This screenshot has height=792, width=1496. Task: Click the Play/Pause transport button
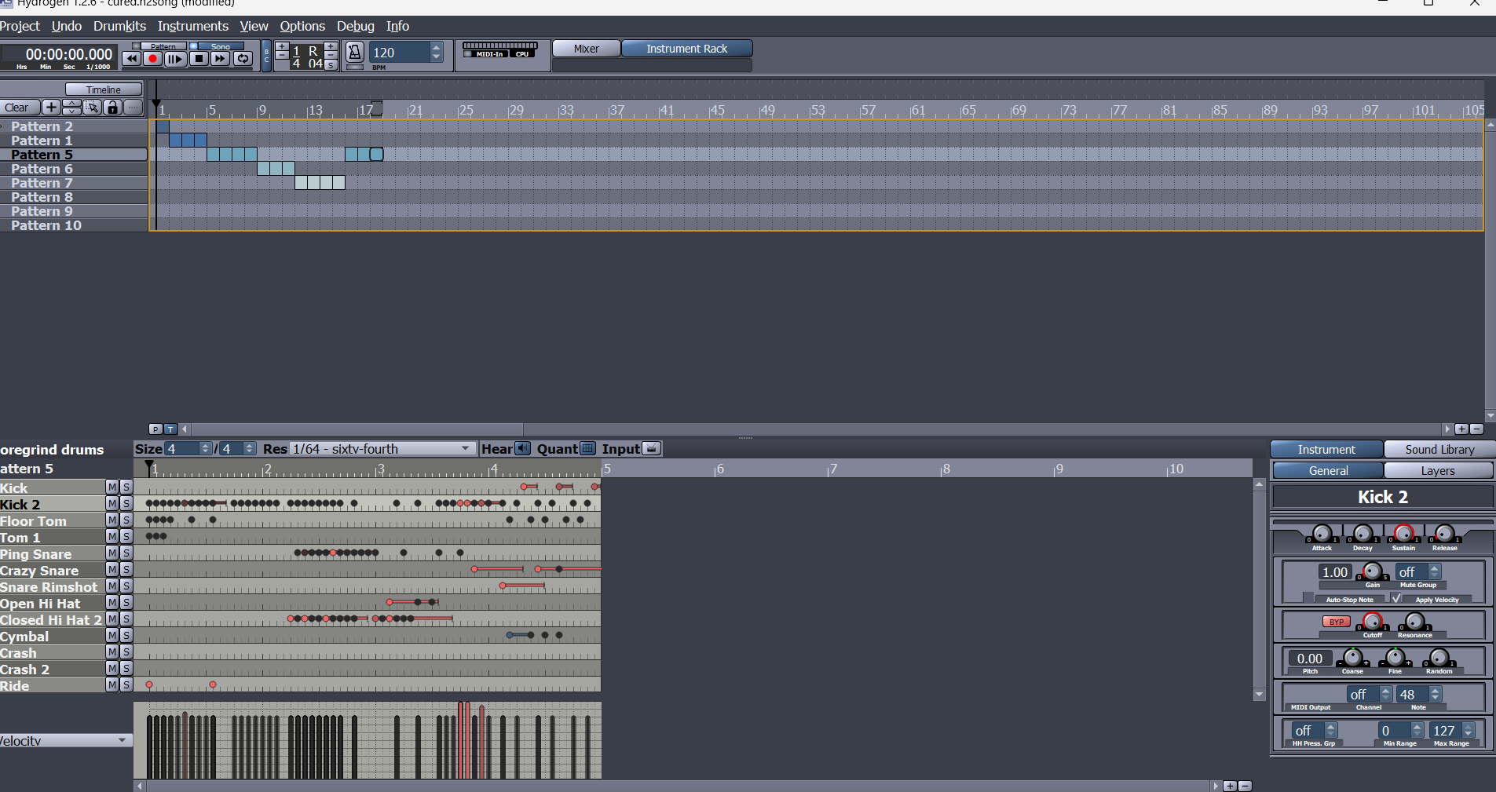tap(175, 59)
